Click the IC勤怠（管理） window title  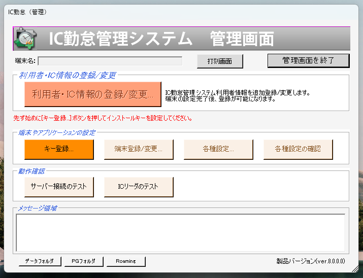pyautogui.click(x=27, y=12)
